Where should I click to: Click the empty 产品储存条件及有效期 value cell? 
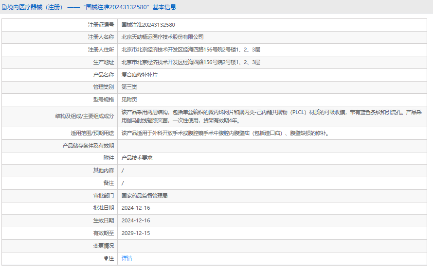point(272,146)
